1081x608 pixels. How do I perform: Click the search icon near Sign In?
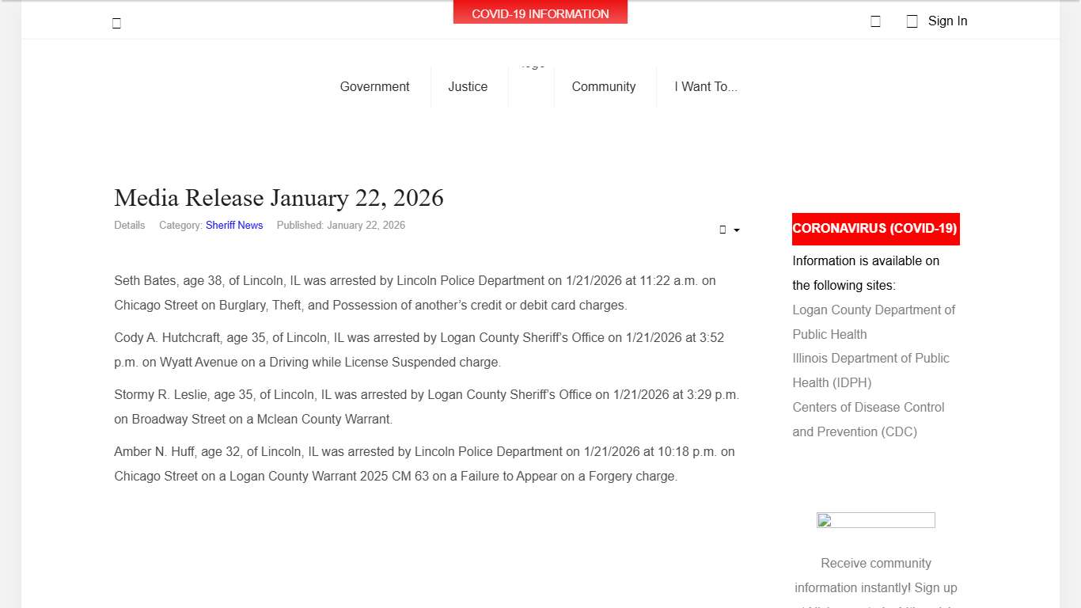(875, 21)
